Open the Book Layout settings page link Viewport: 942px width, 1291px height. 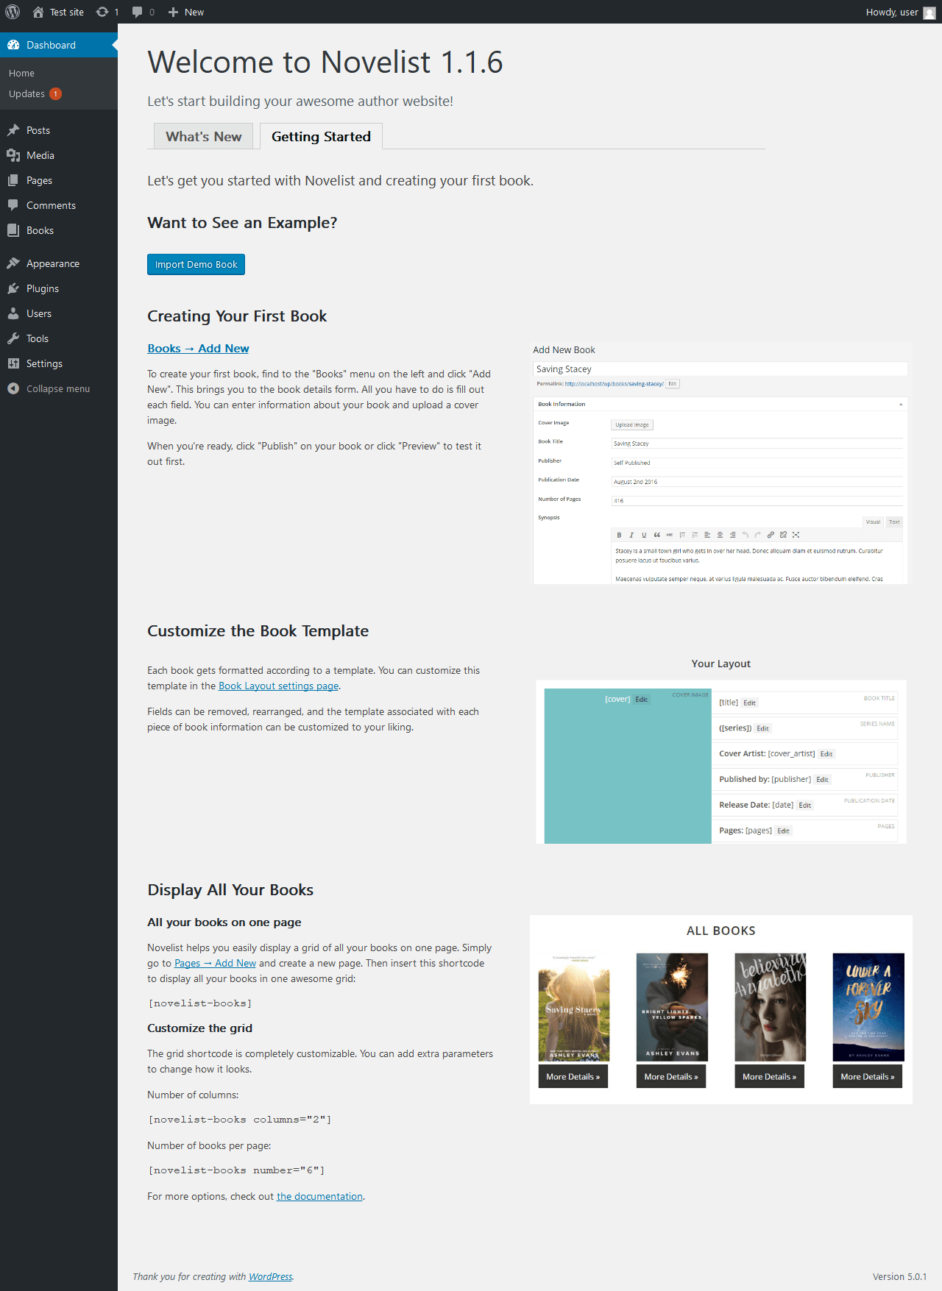(278, 686)
